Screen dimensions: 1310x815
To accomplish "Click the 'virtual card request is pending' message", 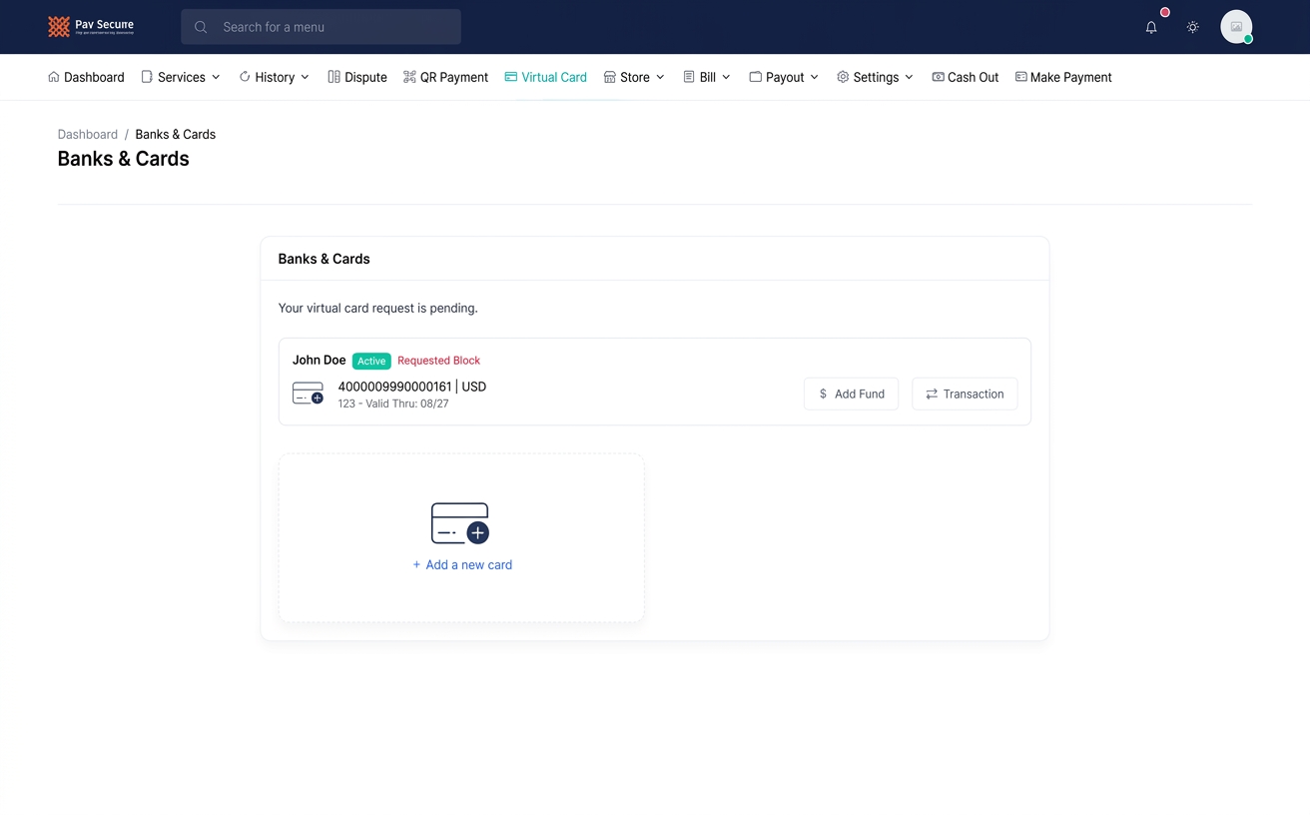I will [378, 308].
